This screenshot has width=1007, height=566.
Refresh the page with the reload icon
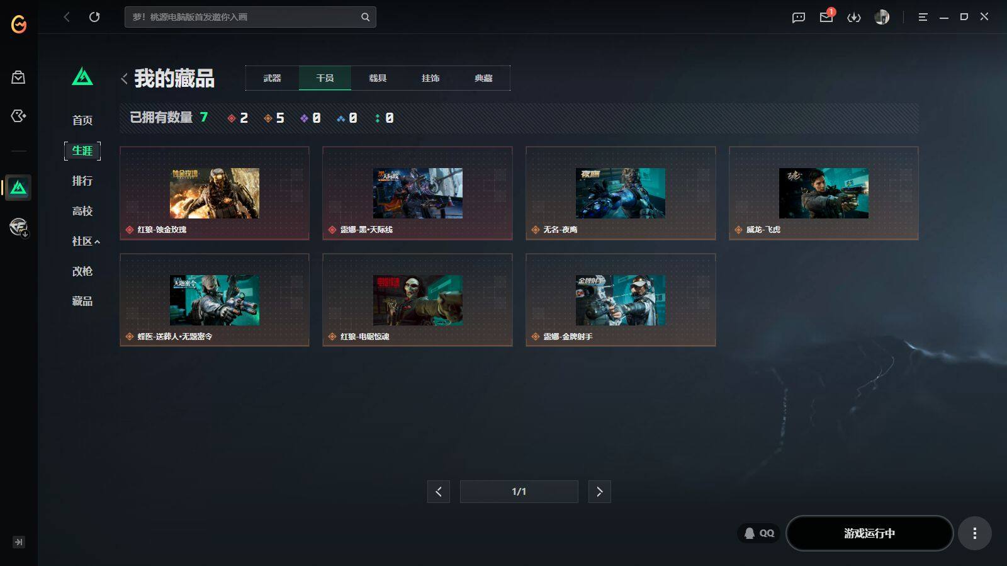[x=94, y=17]
